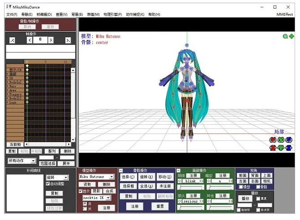Click the 移动(Z) bone button
Image resolution: width=300 pixels, height=220 pixels.
(x=165, y=177)
